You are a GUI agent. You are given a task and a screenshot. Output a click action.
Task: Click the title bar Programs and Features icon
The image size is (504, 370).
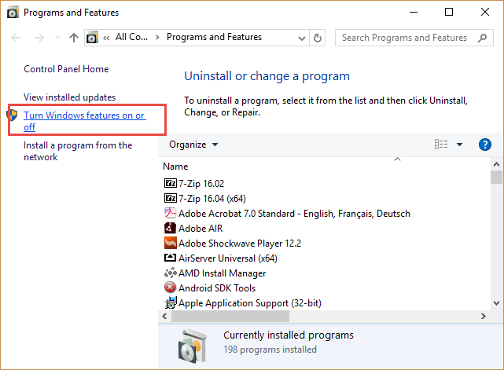(x=13, y=13)
